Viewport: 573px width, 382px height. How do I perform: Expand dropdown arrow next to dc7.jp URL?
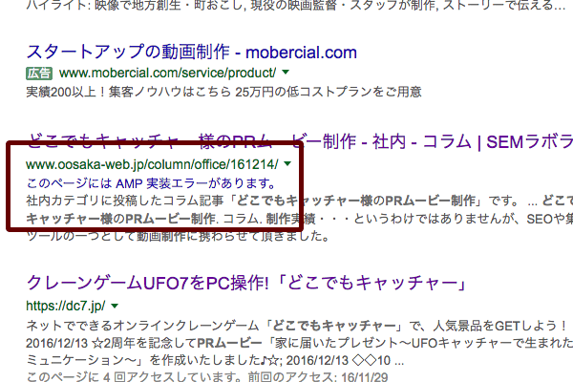point(115,306)
